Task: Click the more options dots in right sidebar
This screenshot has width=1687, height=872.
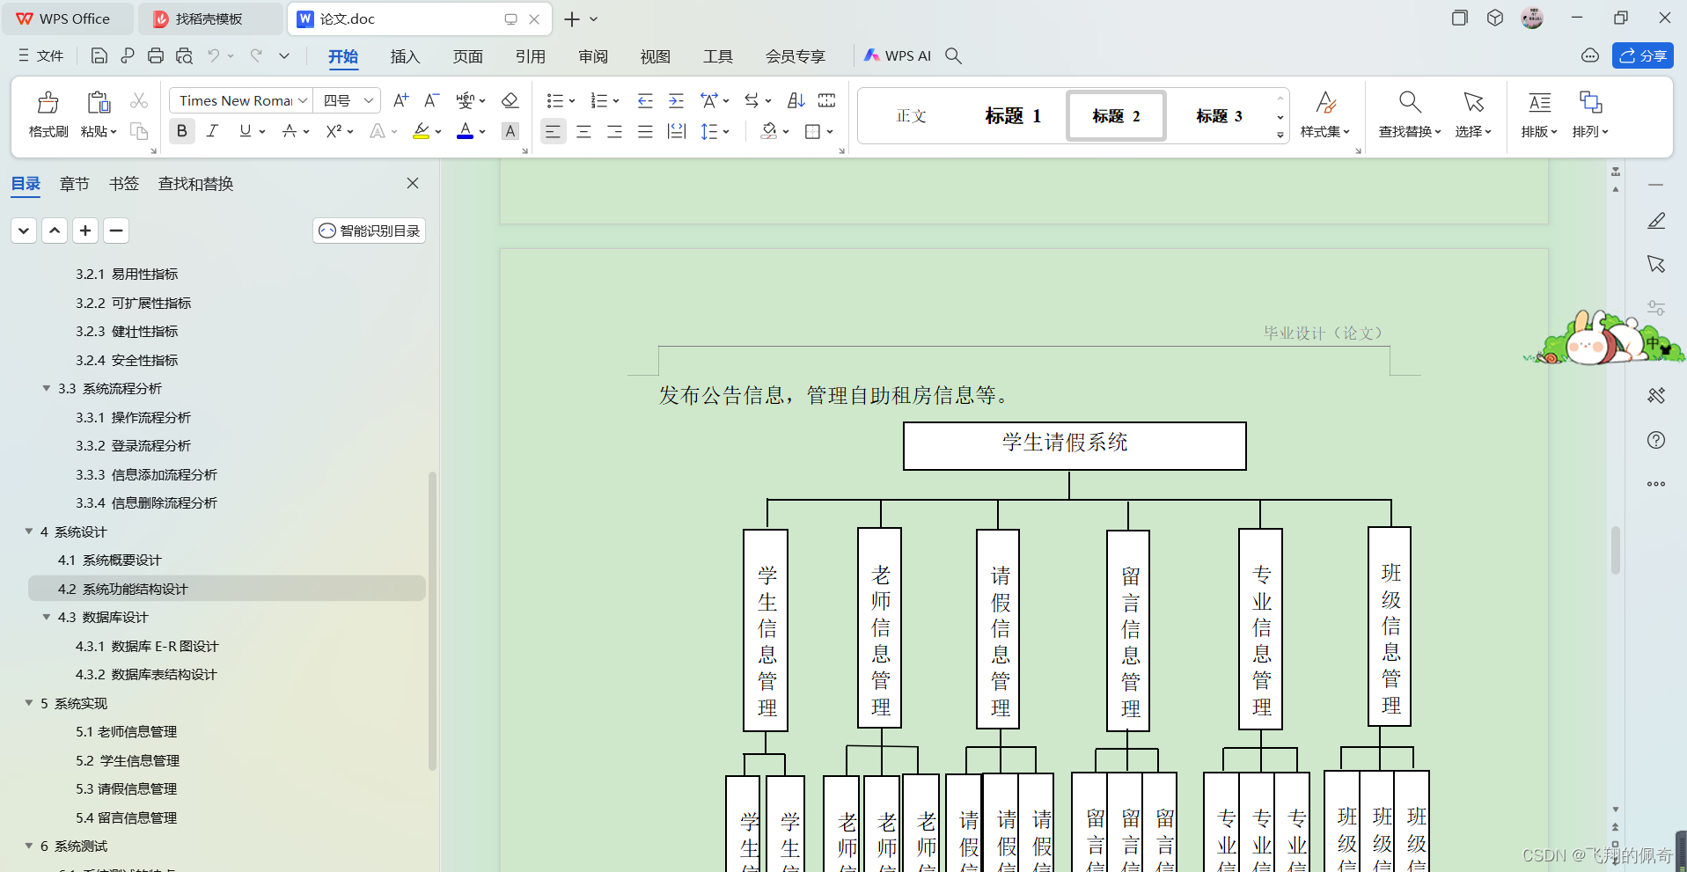Action: (x=1656, y=484)
